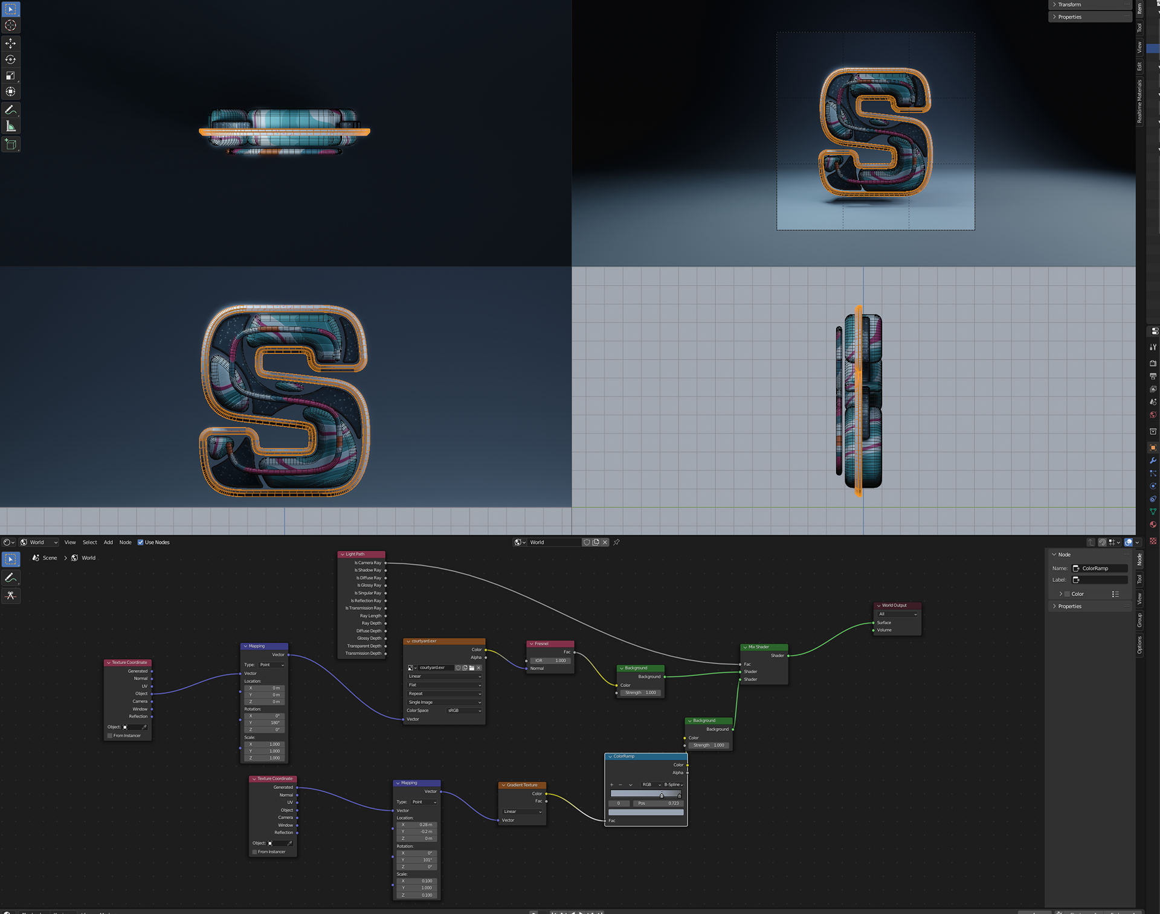Click the fake user shield icon
The image size is (1160, 914).
(x=586, y=542)
